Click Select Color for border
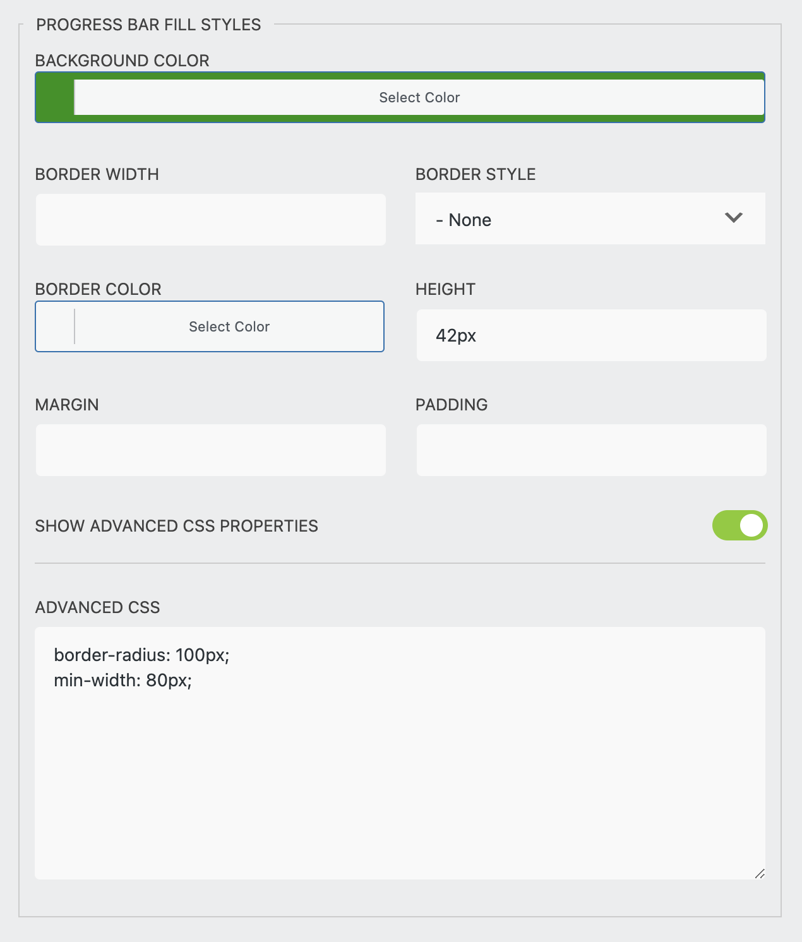The height and width of the screenshot is (942, 802). pos(228,326)
